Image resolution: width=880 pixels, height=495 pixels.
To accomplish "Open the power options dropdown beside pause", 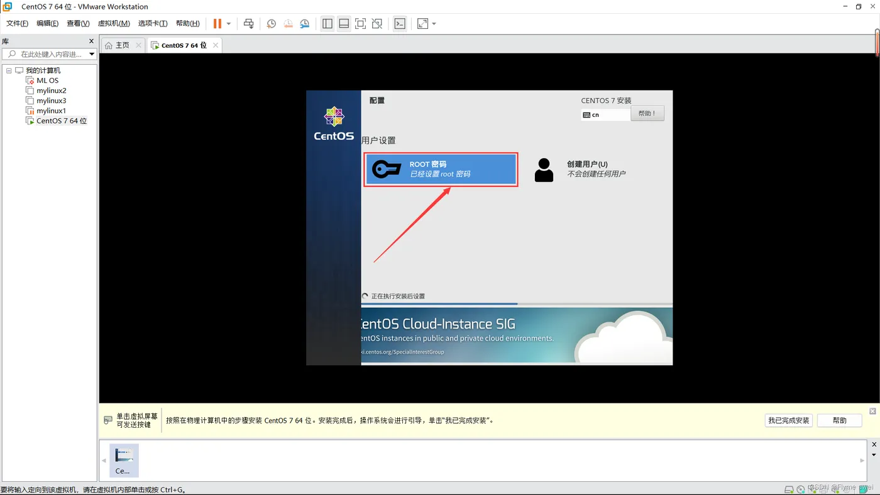I will [229, 24].
